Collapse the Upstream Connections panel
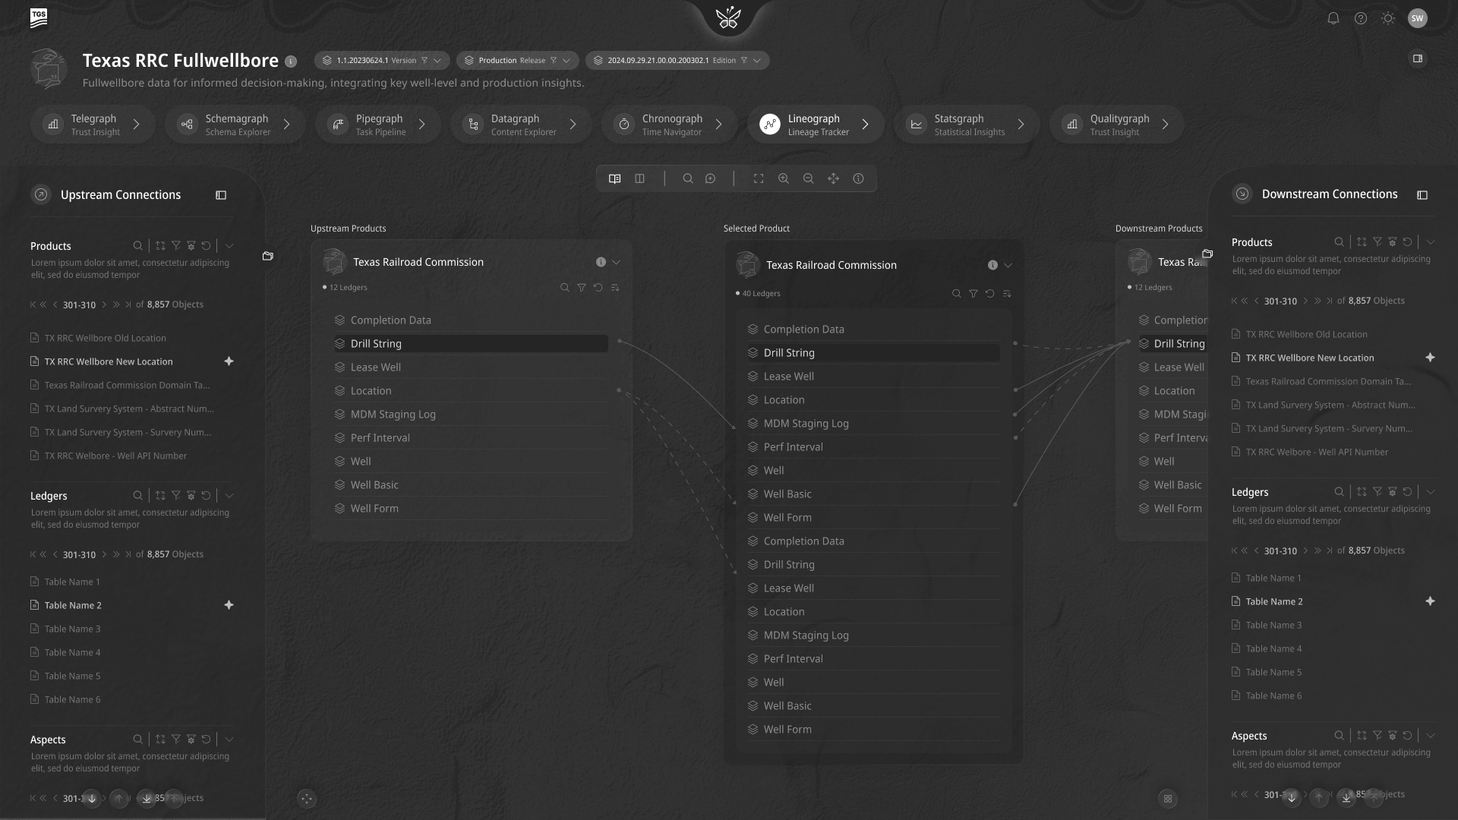1458x820 pixels. pos(221,195)
